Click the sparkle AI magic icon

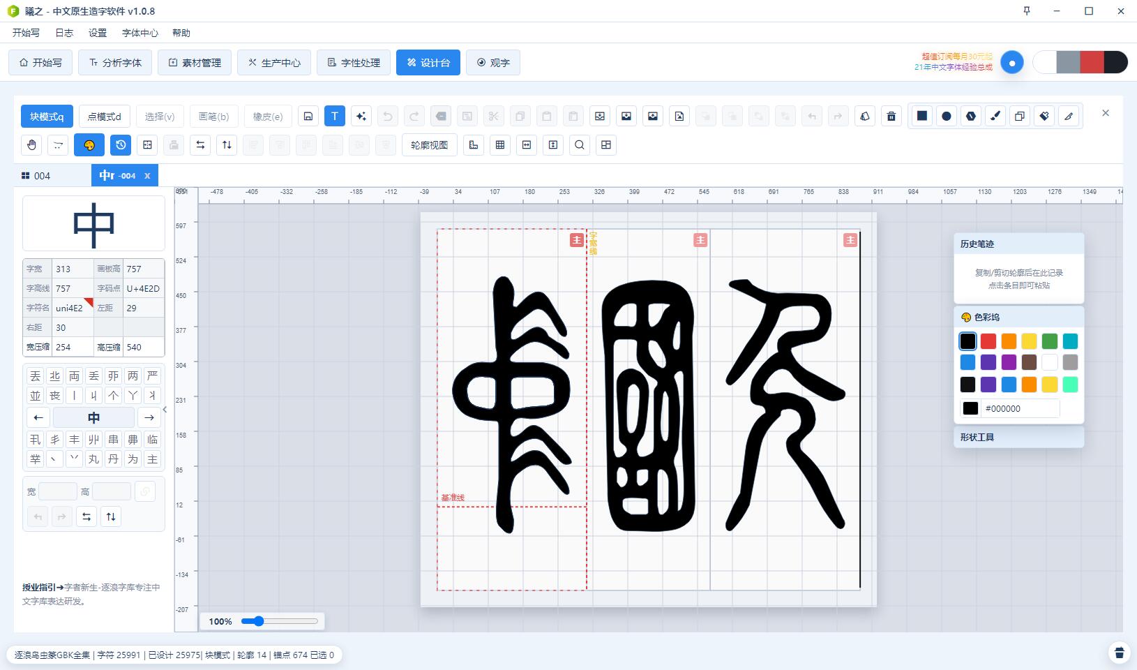(361, 117)
